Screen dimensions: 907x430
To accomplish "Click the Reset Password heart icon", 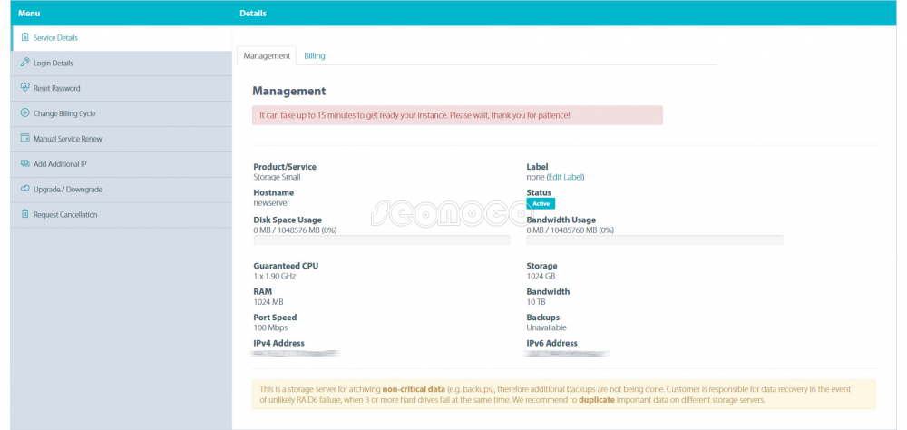I will click(x=24, y=88).
